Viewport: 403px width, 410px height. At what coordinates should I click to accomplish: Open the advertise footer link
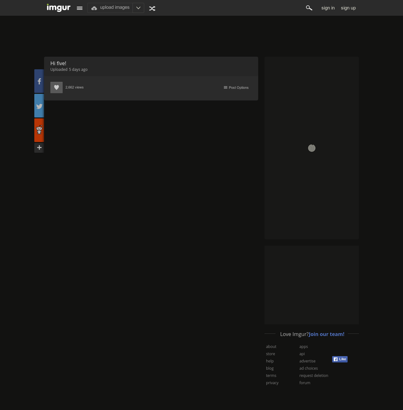click(x=307, y=361)
